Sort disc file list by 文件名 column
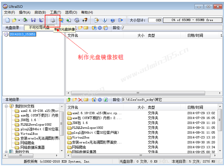Viewport: 224px width, 167px height. pyautogui.click(x=94, y=35)
